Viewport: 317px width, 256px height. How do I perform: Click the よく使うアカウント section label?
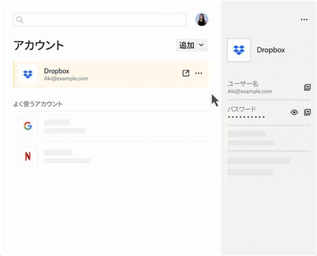click(37, 104)
